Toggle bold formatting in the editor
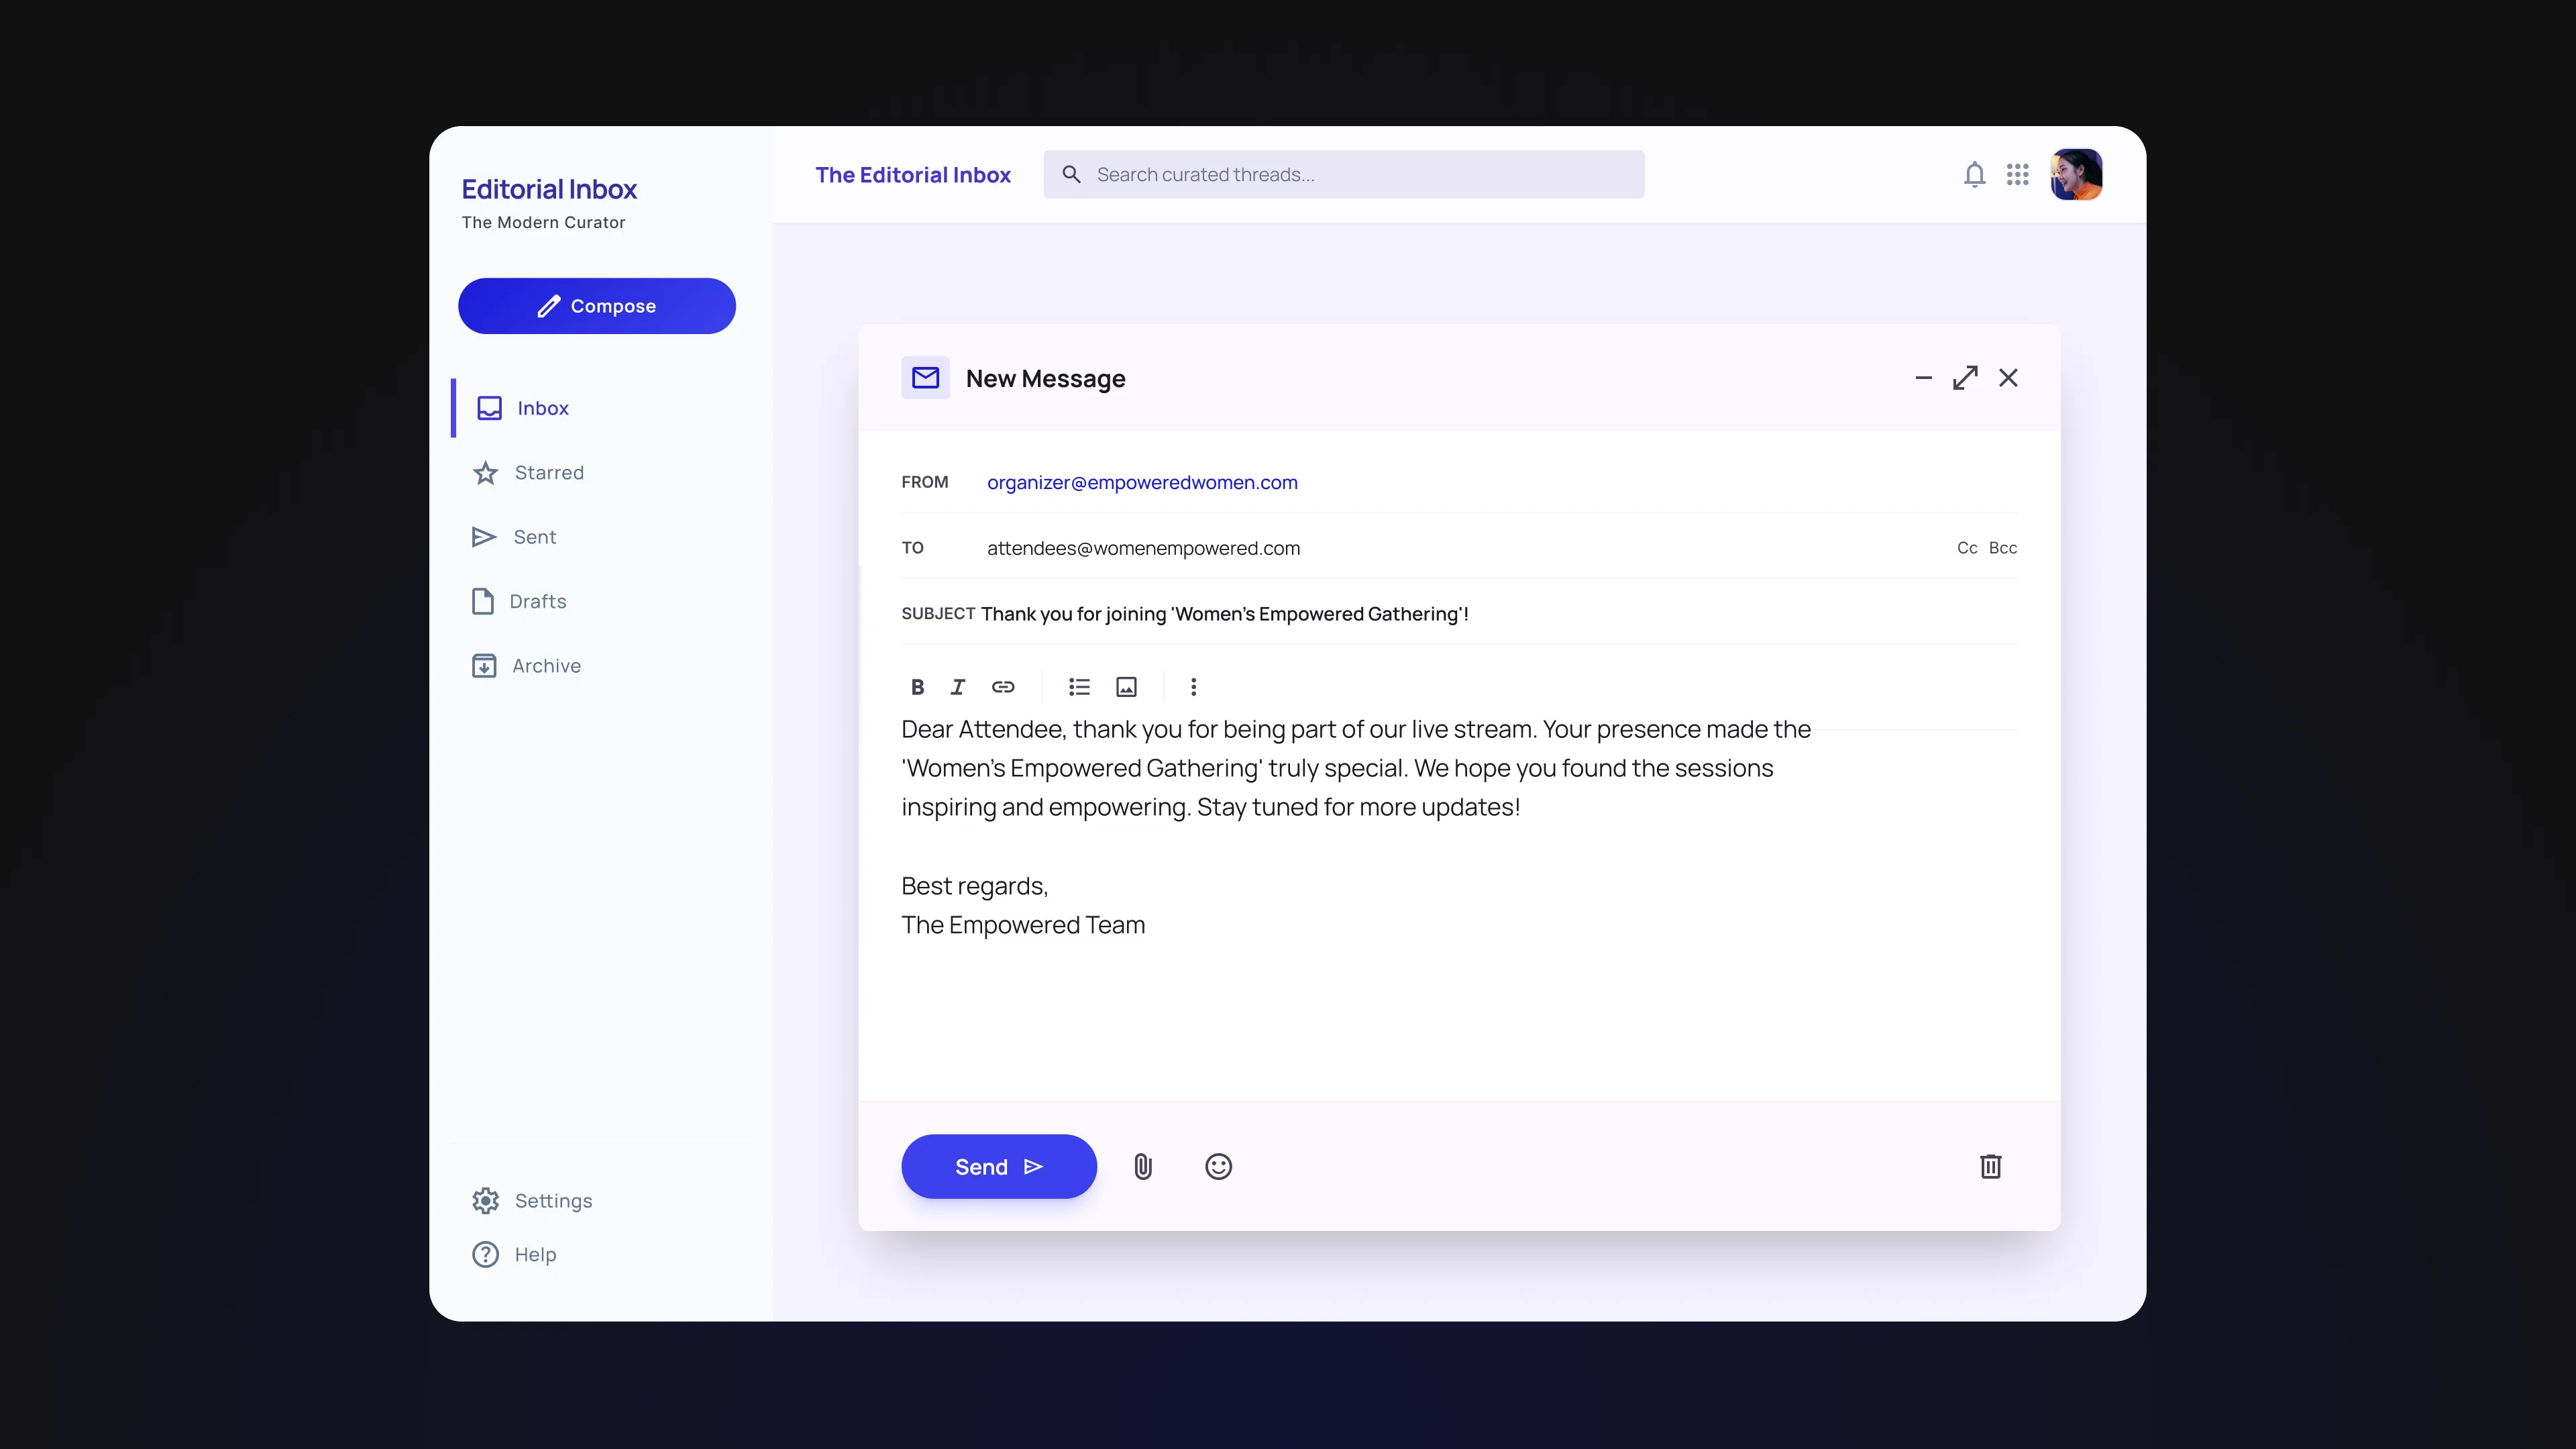Image resolution: width=2576 pixels, height=1449 pixels. pyautogui.click(x=917, y=687)
